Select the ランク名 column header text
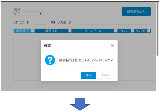The width and height of the screenshot is (160, 112). click(x=141, y=31)
